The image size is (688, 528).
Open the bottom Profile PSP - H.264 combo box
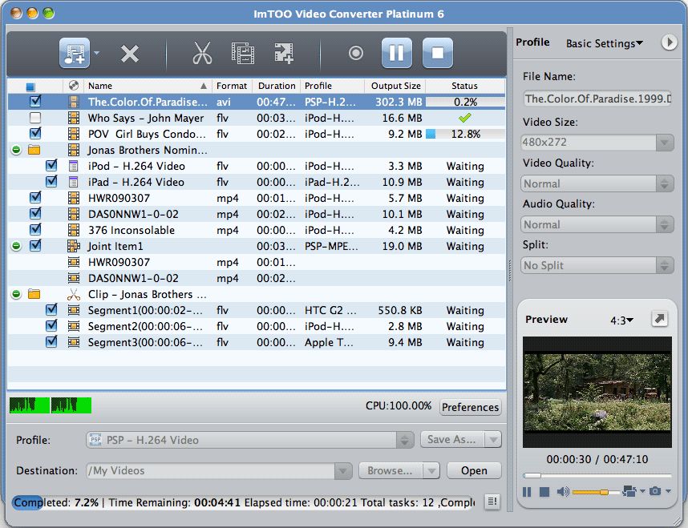[250, 439]
